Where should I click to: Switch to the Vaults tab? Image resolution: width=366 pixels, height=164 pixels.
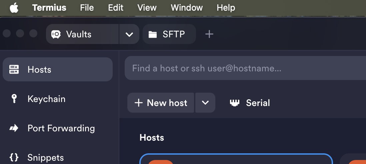point(82,34)
